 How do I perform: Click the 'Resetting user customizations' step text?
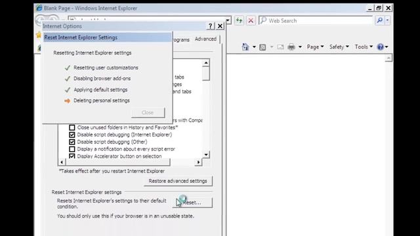point(106,68)
